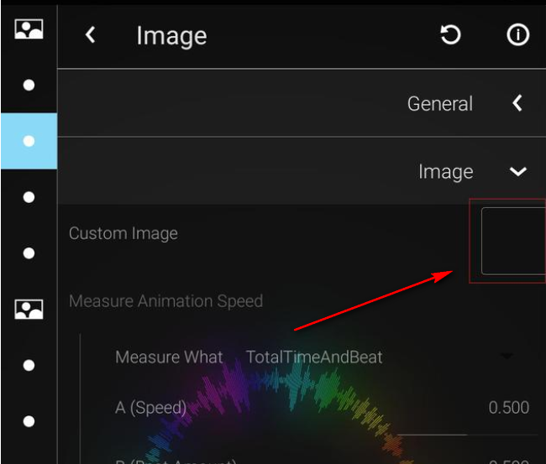
Task: Select the dot directly below the top image icon
Action: click(29, 85)
